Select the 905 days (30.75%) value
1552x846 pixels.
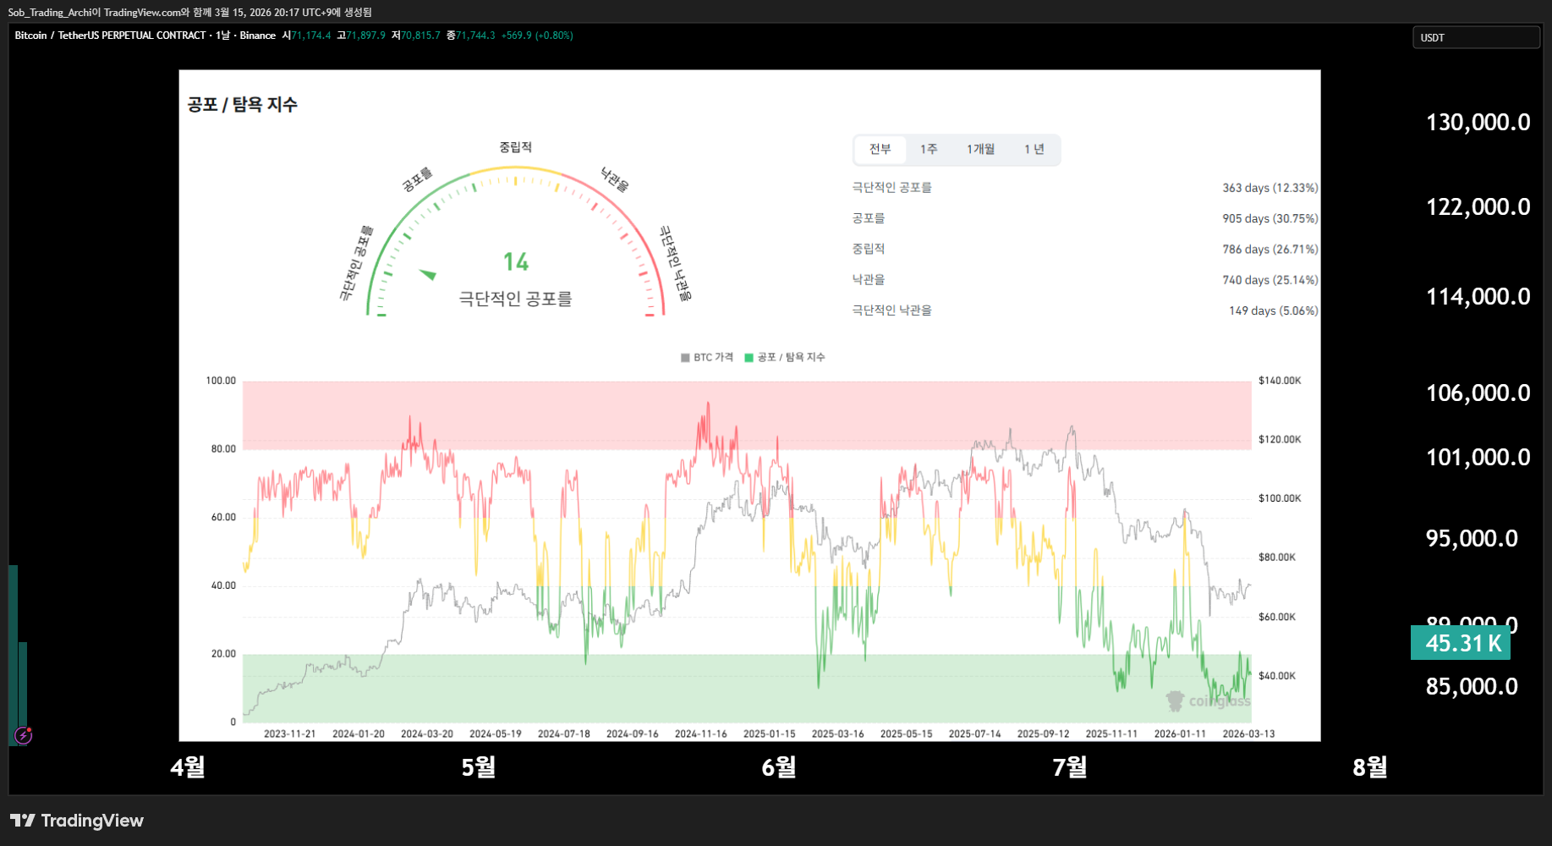click(1270, 218)
